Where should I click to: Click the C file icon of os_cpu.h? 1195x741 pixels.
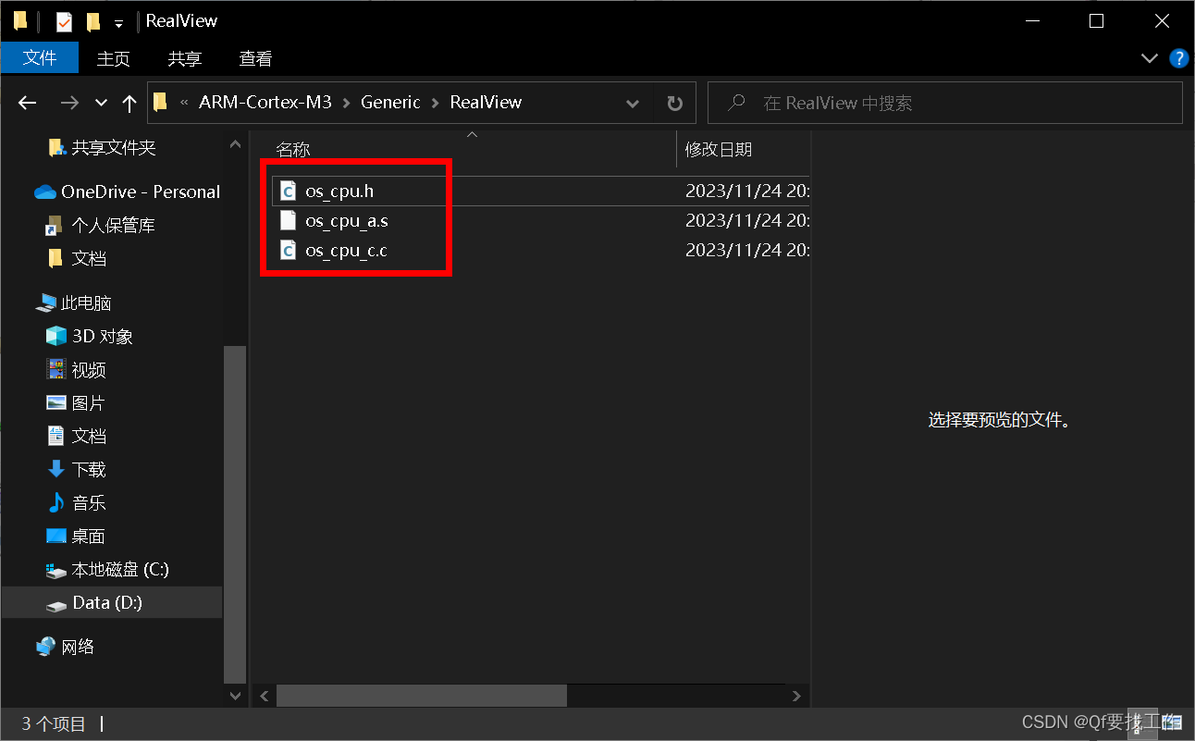(288, 191)
